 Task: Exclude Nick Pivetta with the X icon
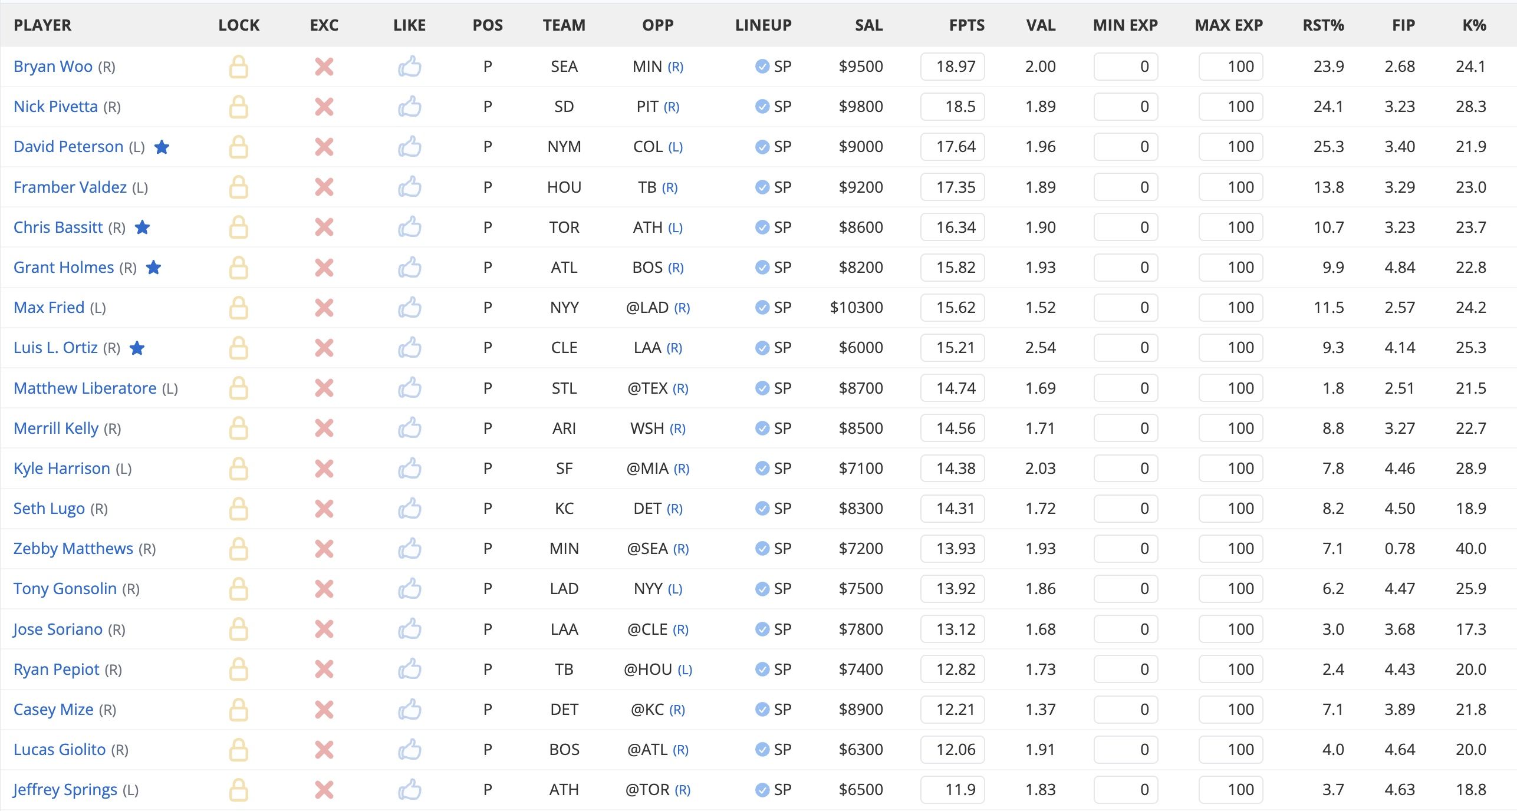[x=324, y=107]
